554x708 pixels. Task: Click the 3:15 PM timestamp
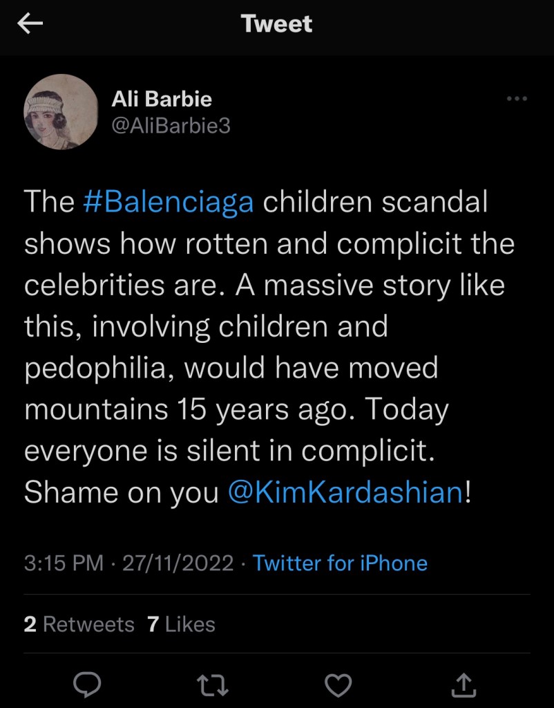click(64, 563)
